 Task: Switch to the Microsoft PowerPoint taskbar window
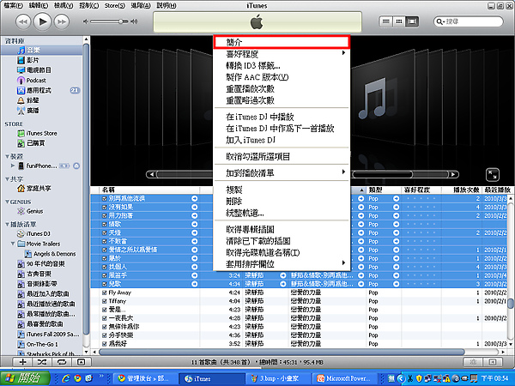coord(343,378)
